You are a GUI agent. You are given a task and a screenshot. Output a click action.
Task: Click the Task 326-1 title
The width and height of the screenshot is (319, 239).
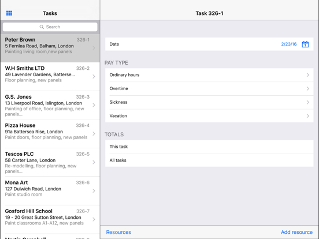tap(209, 13)
